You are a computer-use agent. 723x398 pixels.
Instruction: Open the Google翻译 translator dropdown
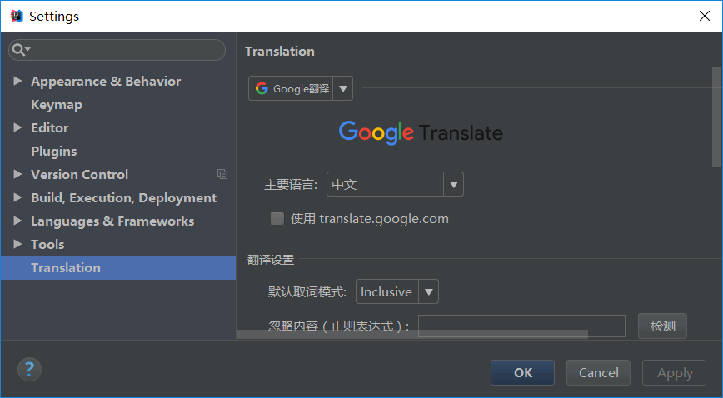click(342, 88)
